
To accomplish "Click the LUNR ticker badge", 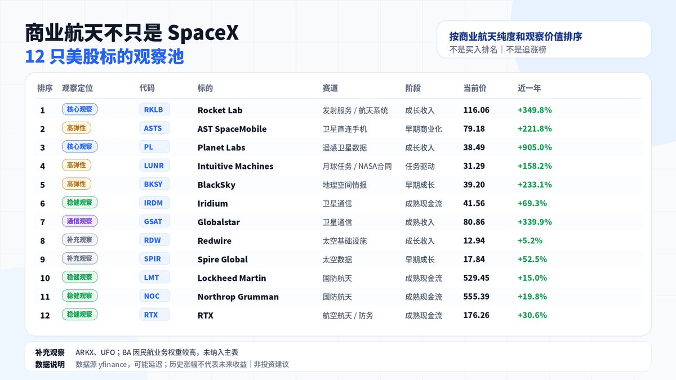I will pyautogui.click(x=154, y=166).
